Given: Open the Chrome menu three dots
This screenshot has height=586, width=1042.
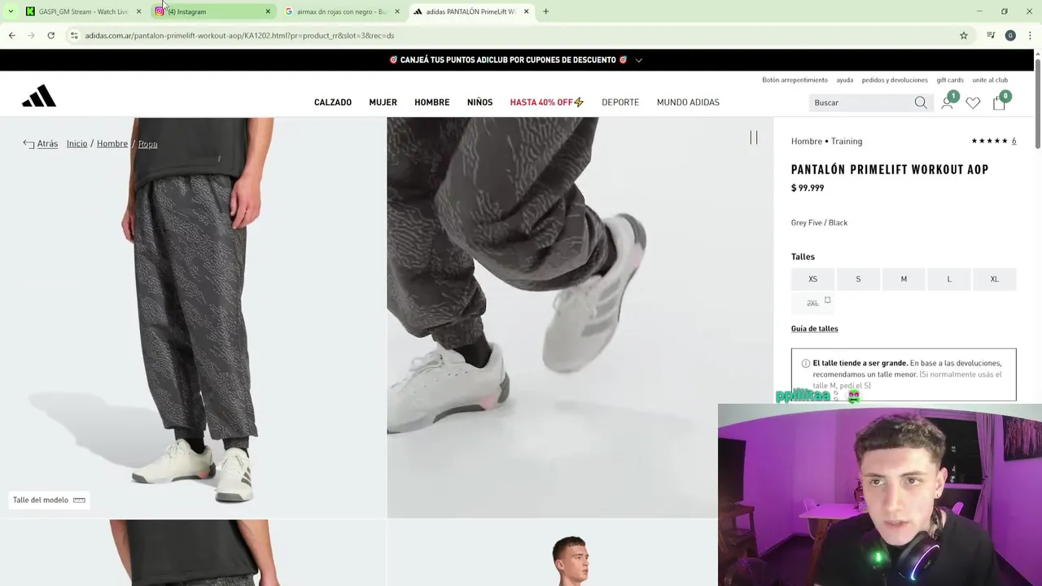Looking at the screenshot, I should pyautogui.click(x=1030, y=35).
